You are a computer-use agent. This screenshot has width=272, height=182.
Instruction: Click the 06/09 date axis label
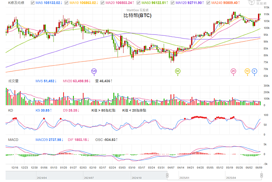coord(259,168)
